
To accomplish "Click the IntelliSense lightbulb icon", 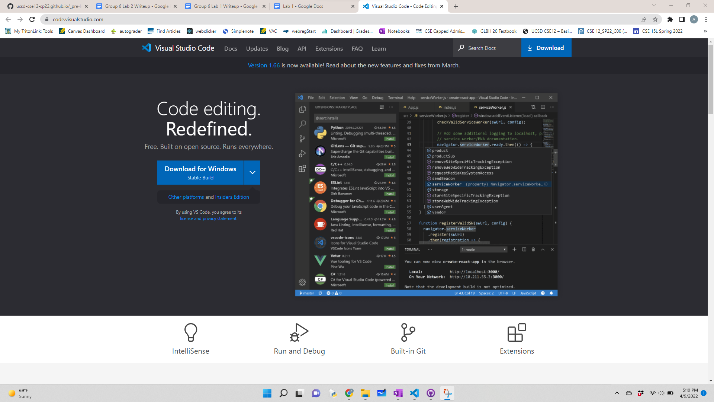I will tap(191, 332).
